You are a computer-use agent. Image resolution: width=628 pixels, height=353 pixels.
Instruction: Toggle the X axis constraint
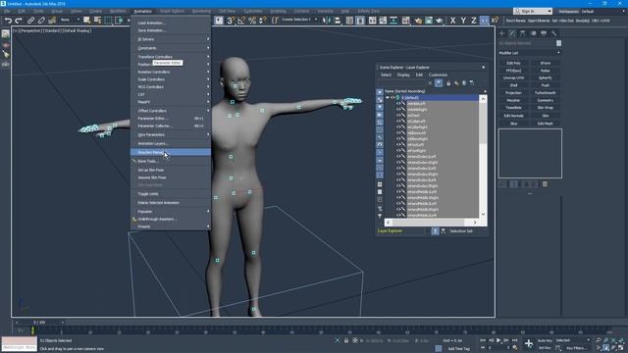[x=452, y=21]
